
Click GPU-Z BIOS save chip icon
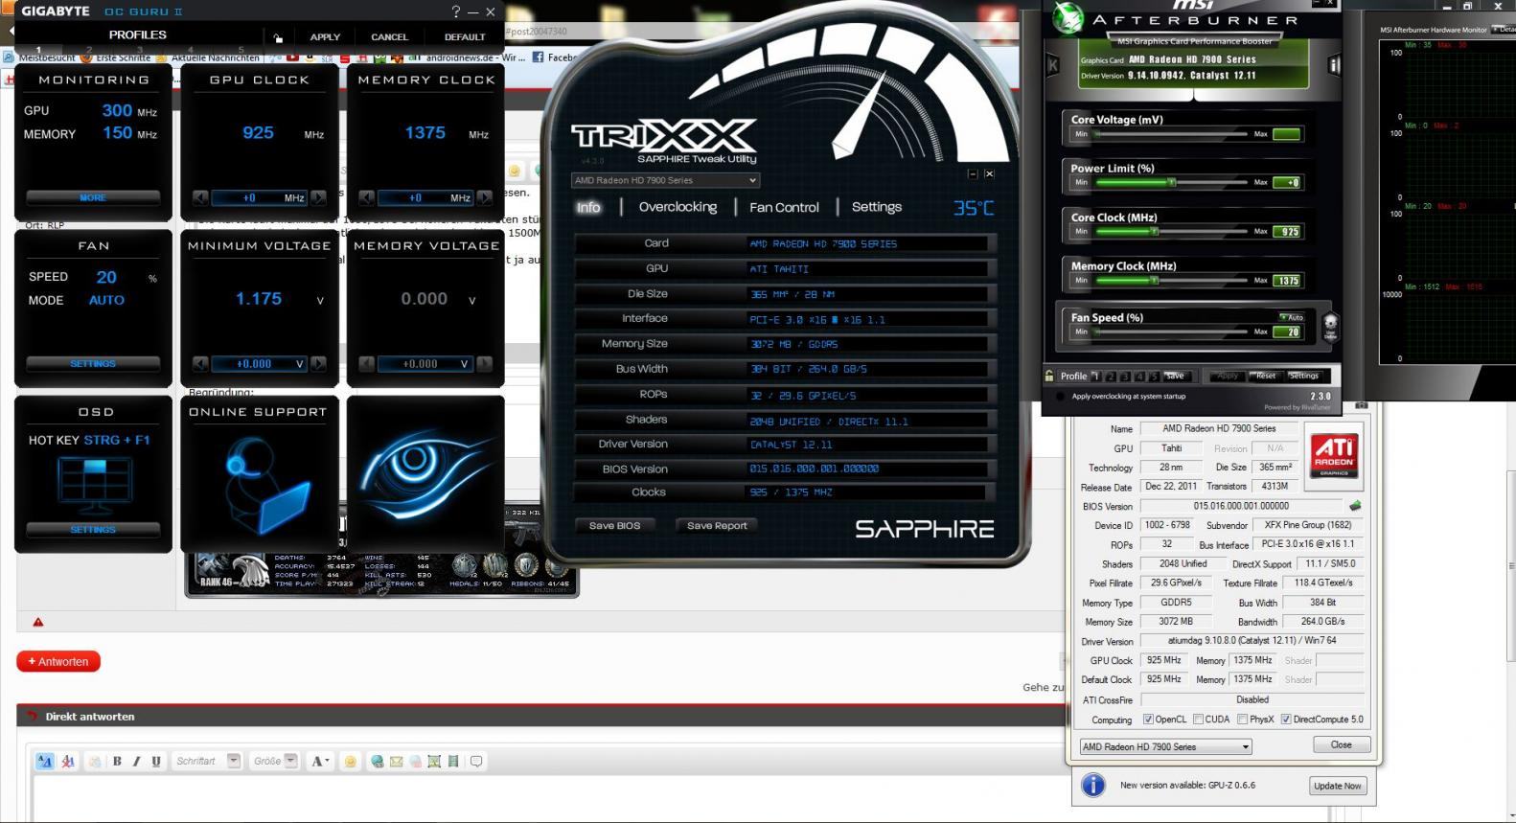(x=1355, y=506)
